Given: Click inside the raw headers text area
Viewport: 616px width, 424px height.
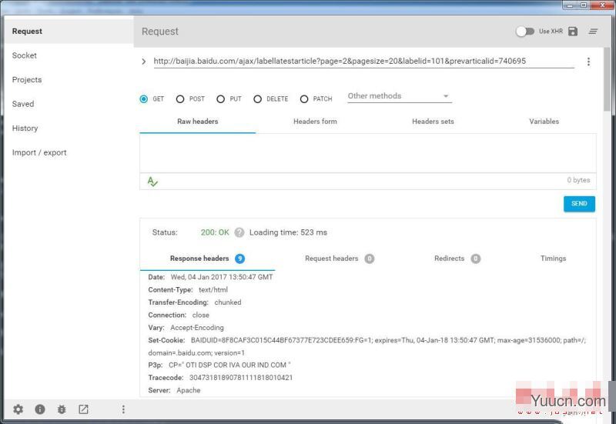Looking at the screenshot, I should tap(368, 153).
